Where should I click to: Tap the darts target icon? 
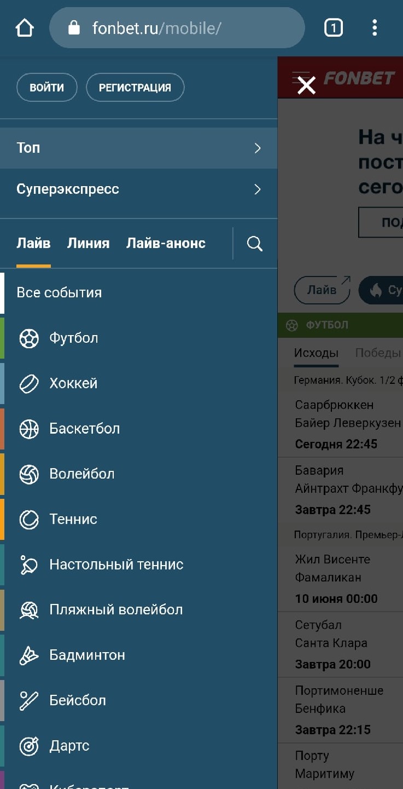(29, 746)
